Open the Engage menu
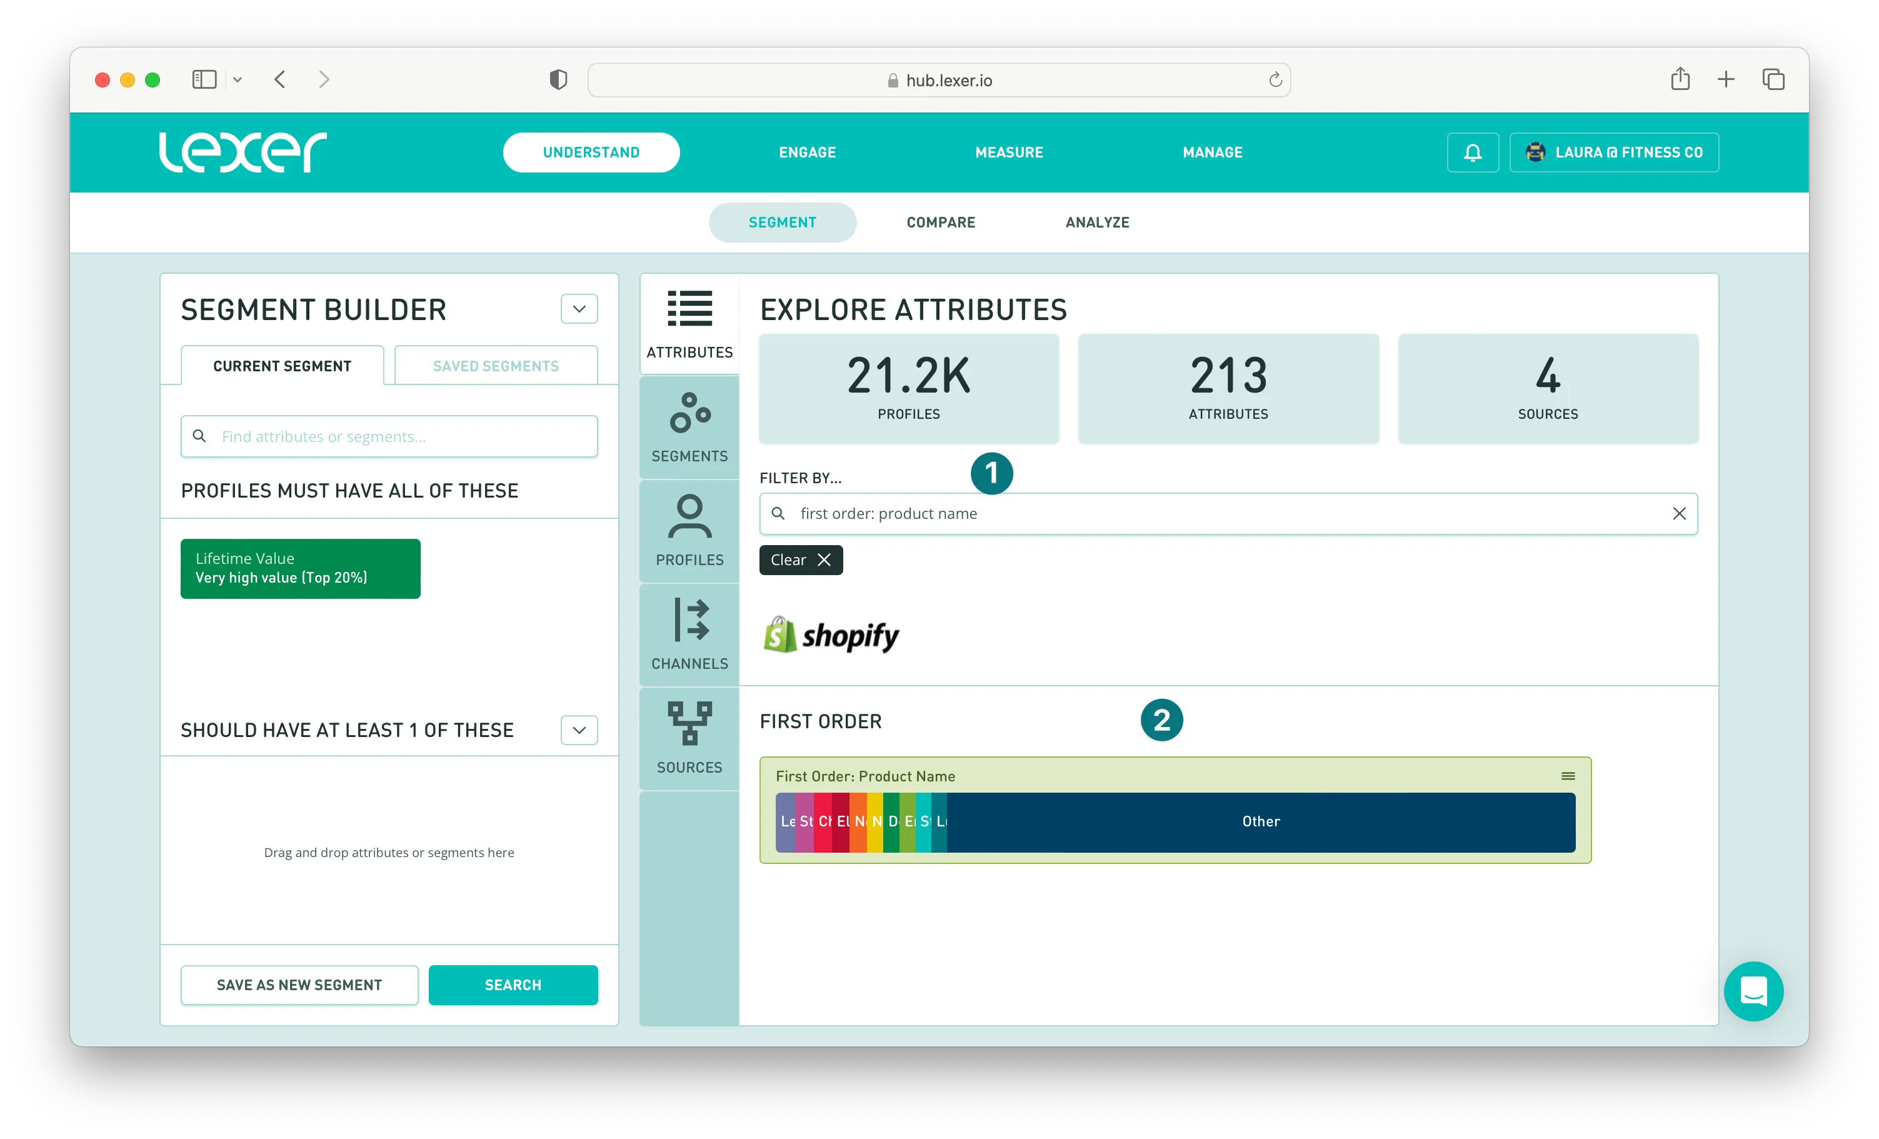1879x1139 pixels. [807, 153]
